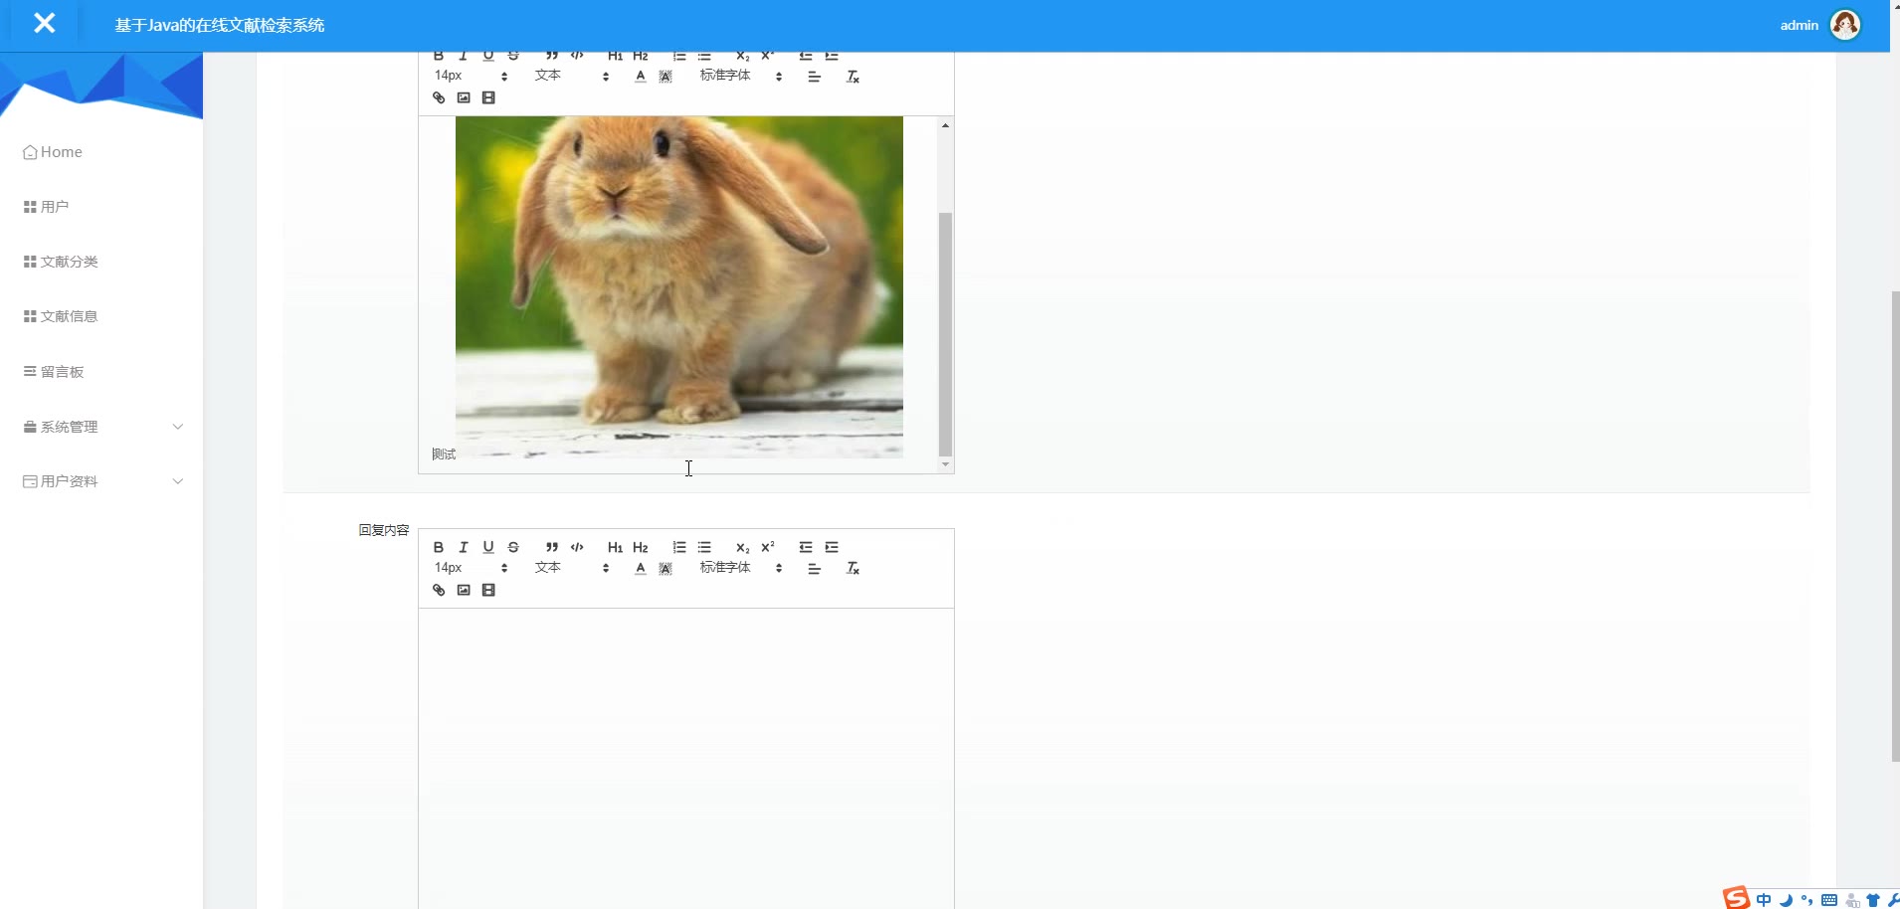
Task: Pick background color in the upper editor
Action: [x=665, y=76]
